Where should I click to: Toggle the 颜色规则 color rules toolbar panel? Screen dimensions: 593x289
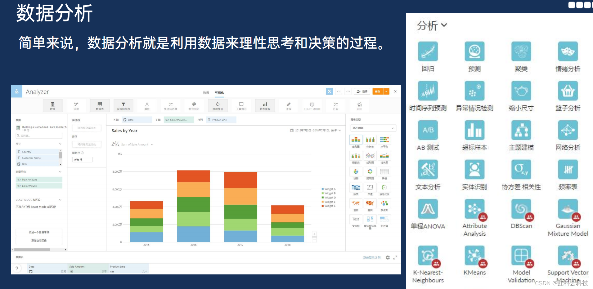click(194, 106)
